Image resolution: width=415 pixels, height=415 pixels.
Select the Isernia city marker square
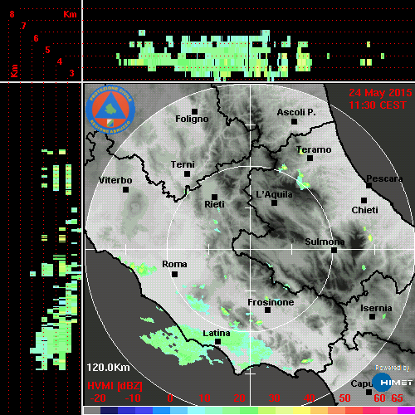pos(373,316)
